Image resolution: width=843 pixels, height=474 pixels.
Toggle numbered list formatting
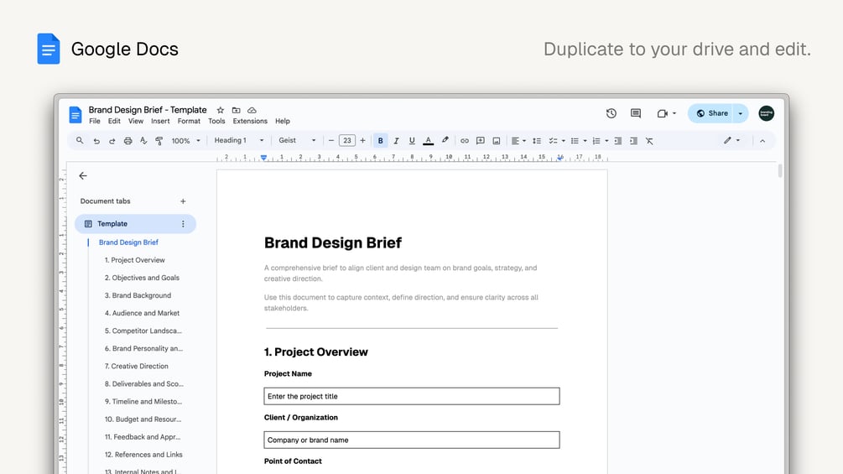pos(596,141)
